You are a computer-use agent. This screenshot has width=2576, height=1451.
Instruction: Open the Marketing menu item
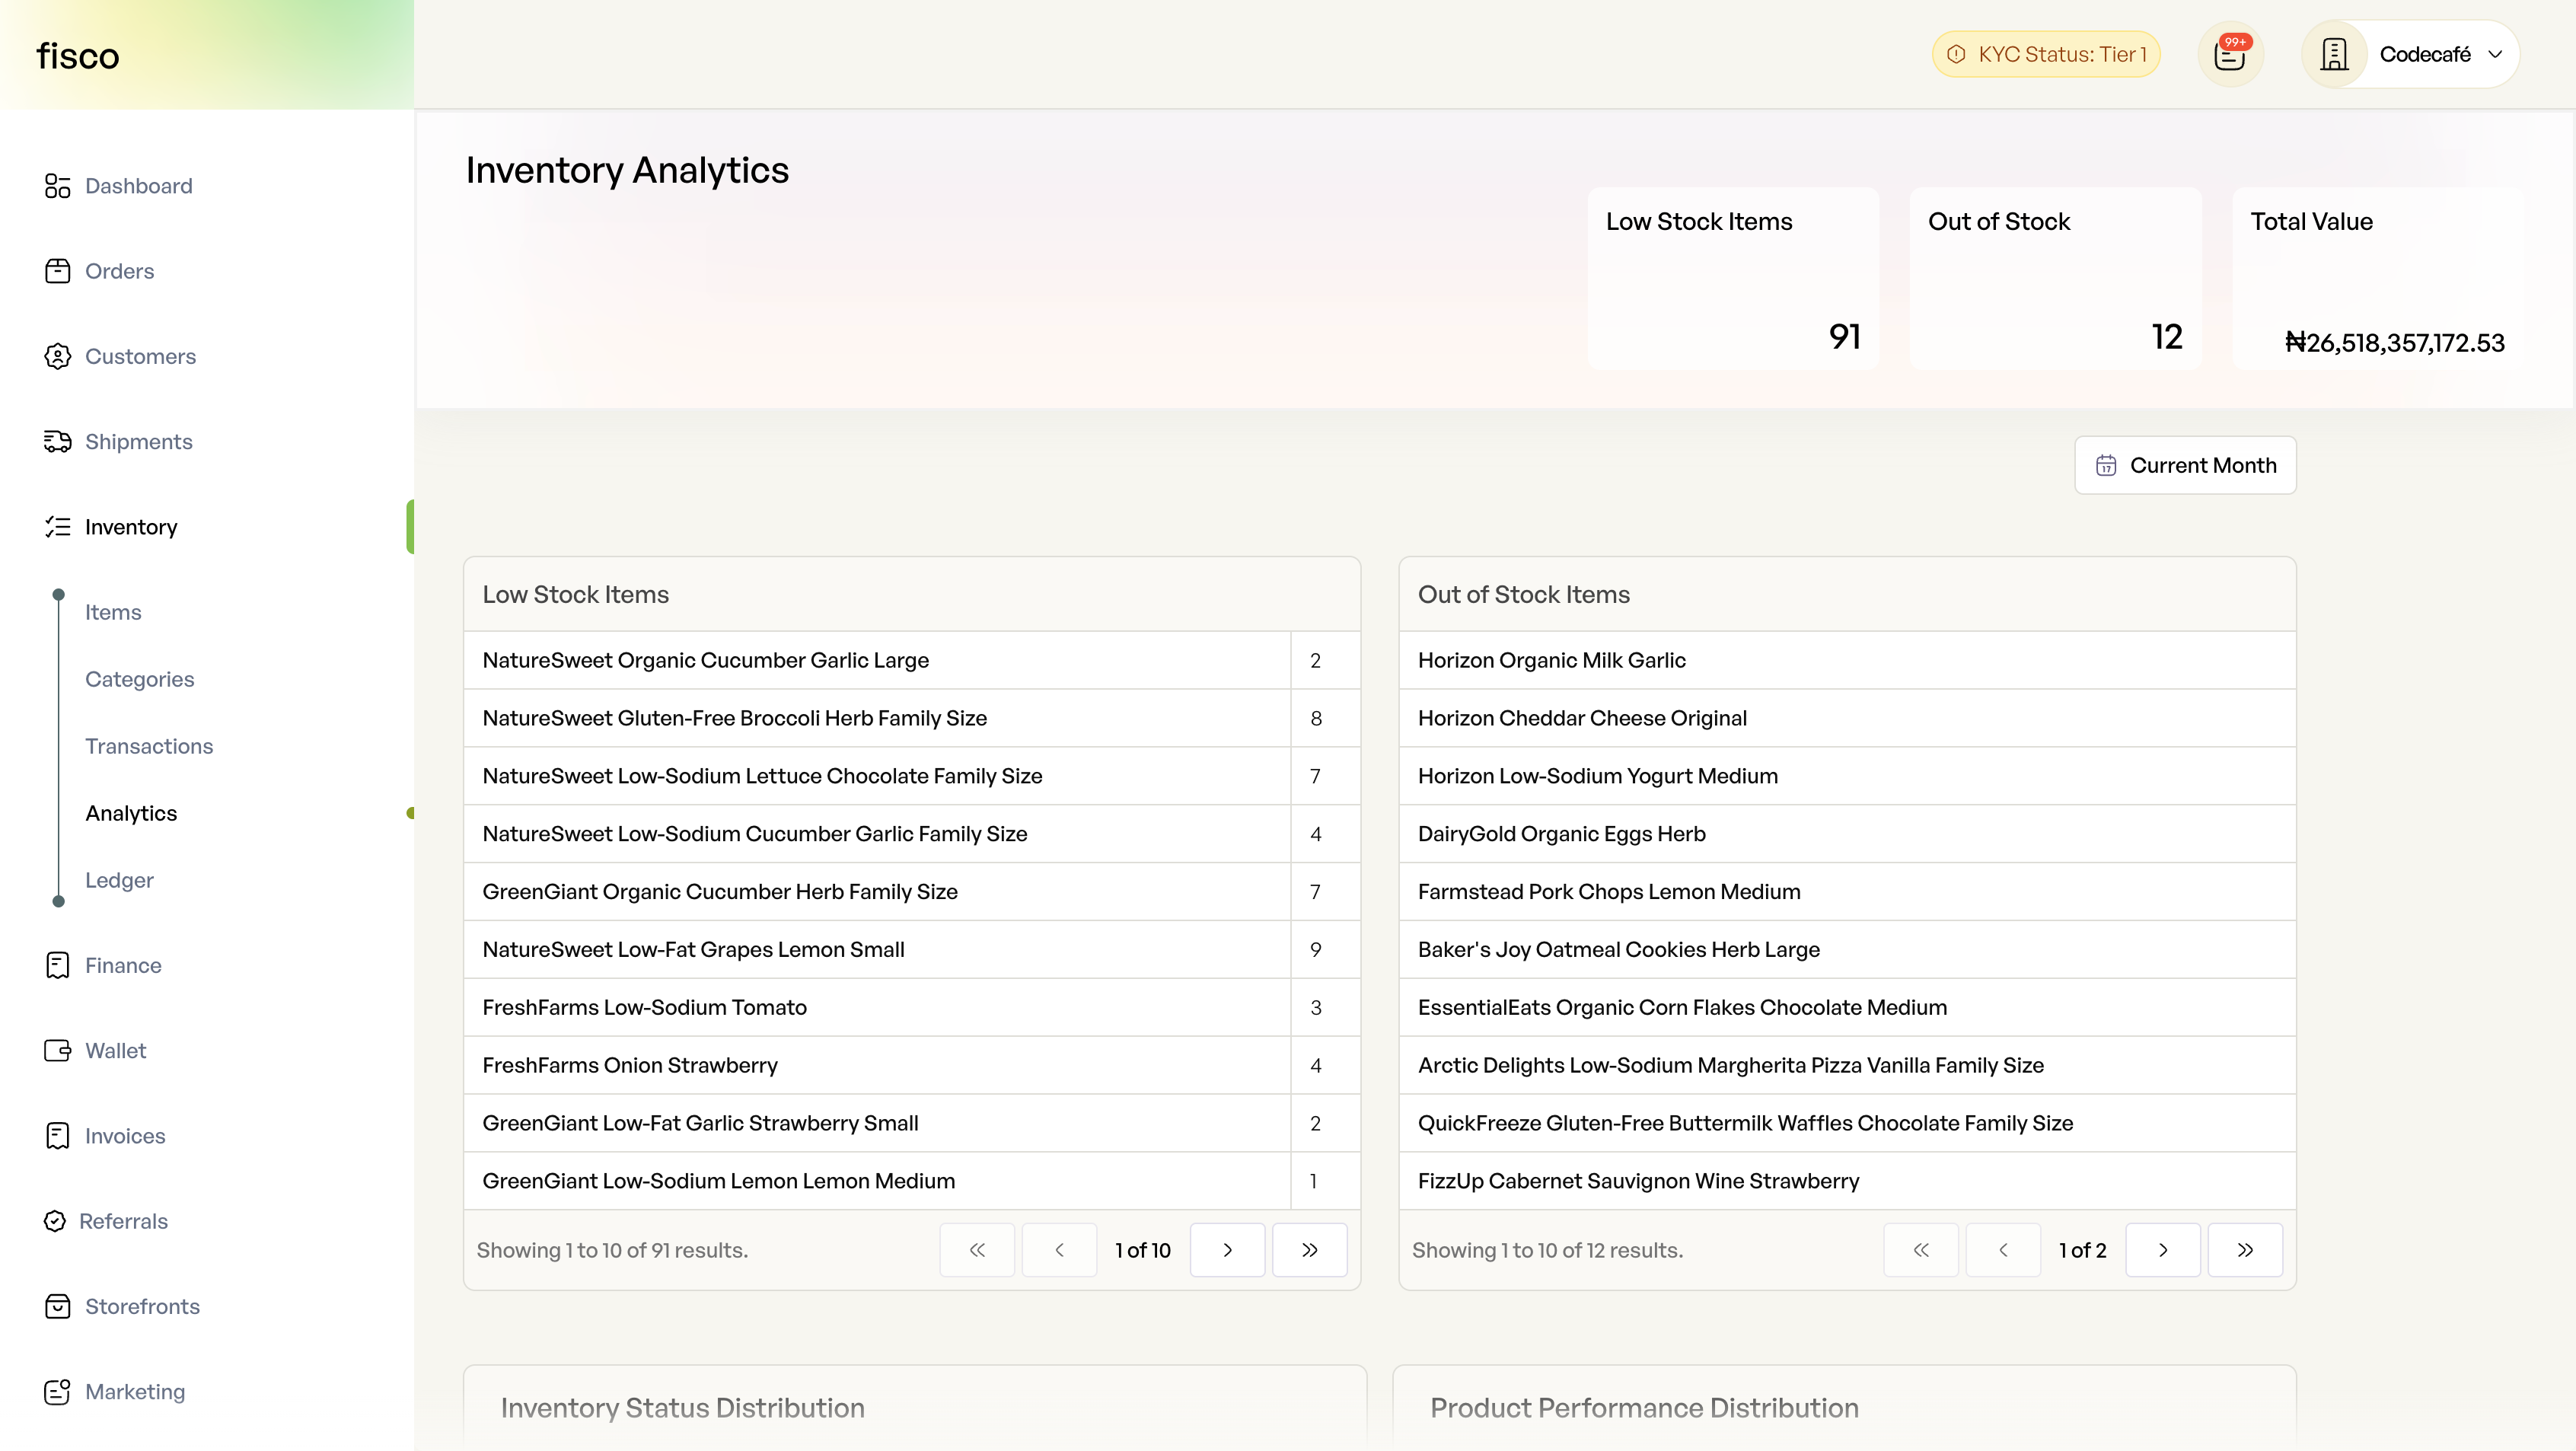tap(135, 1392)
